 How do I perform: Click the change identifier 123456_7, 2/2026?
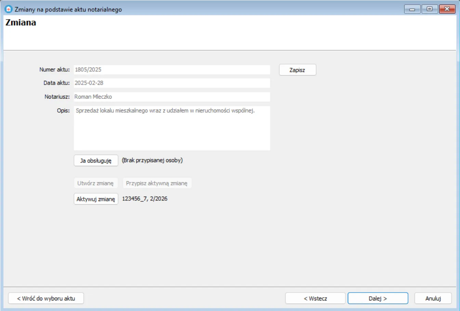pos(145,199)
